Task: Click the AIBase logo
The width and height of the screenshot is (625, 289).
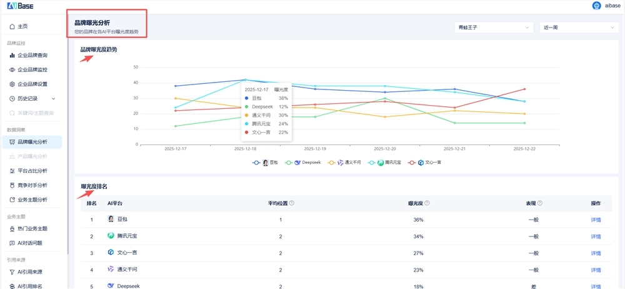Action: click(x=21, y=6)
